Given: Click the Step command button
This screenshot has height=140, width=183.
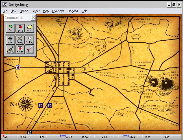Looking at the screenshot, I should point(30,28).
